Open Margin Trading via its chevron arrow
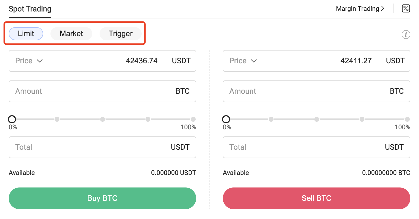This screenshot has height=219, width=419. tap(383, 8)
